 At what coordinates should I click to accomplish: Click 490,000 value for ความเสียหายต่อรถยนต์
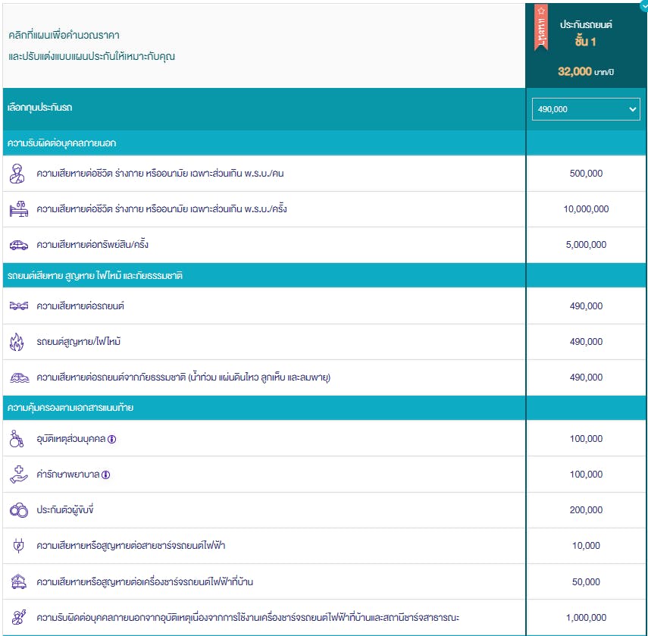pyautogui.click(x=586, y=306)
